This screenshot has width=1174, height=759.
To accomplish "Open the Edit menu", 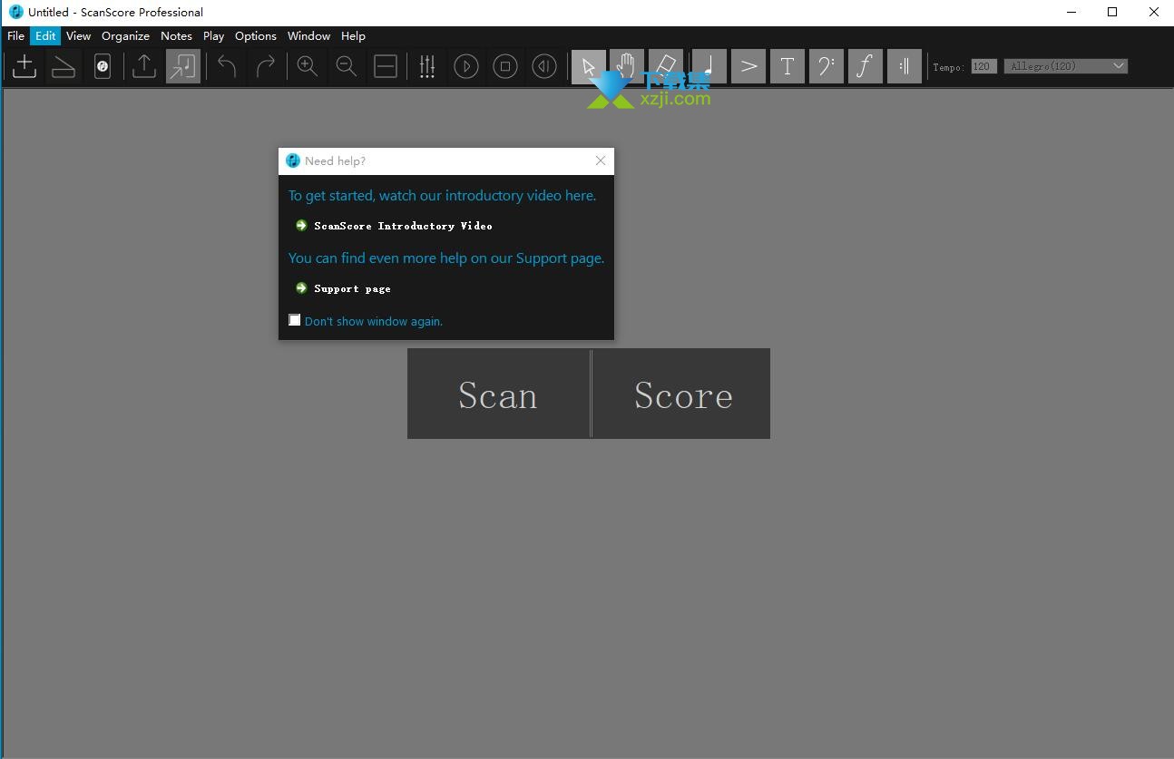I will pyautogui.click(x=45, y=36).
